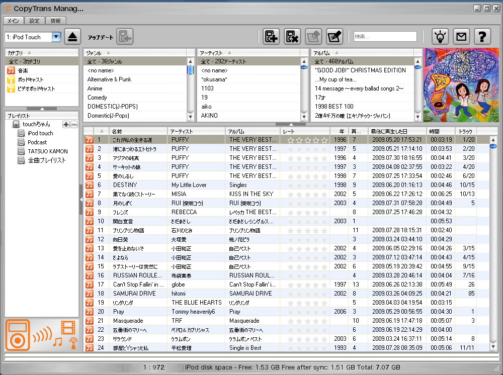Click the 全曲プレイリスト playlist icon

[x=21, y=160]
